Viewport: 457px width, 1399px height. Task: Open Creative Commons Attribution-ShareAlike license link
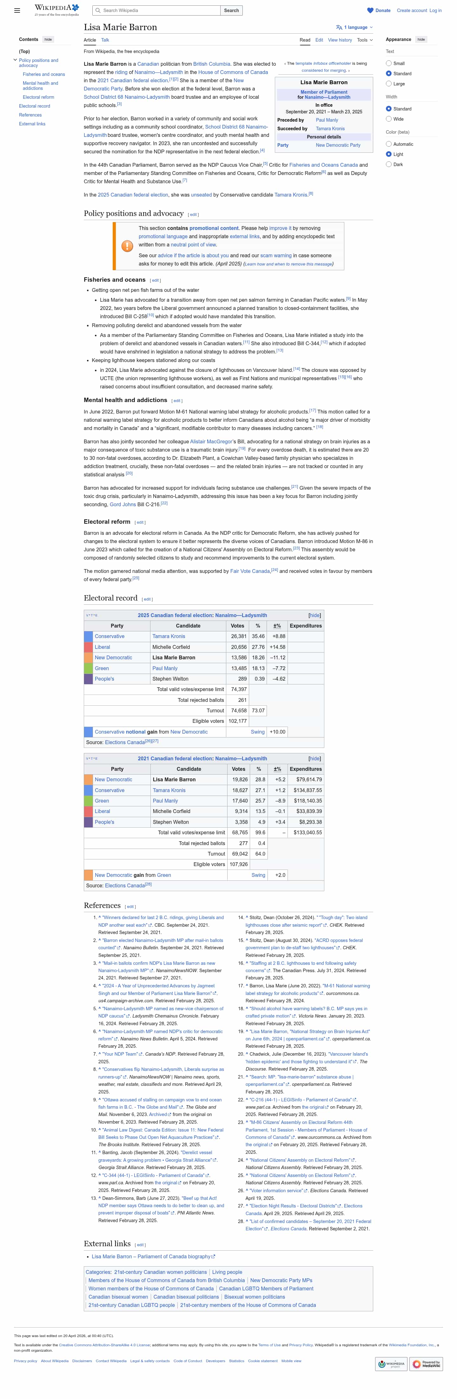104,1345
